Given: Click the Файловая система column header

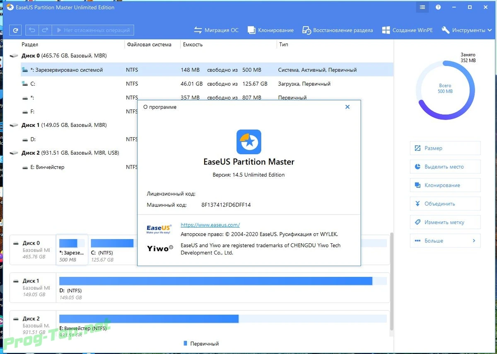Looking at the screenshot, I should click(x=149, y=44).
